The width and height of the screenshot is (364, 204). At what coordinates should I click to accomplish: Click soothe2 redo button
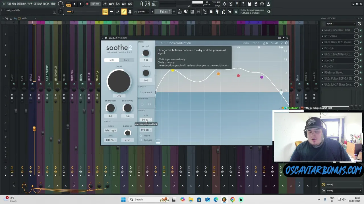tap(256, 43)
